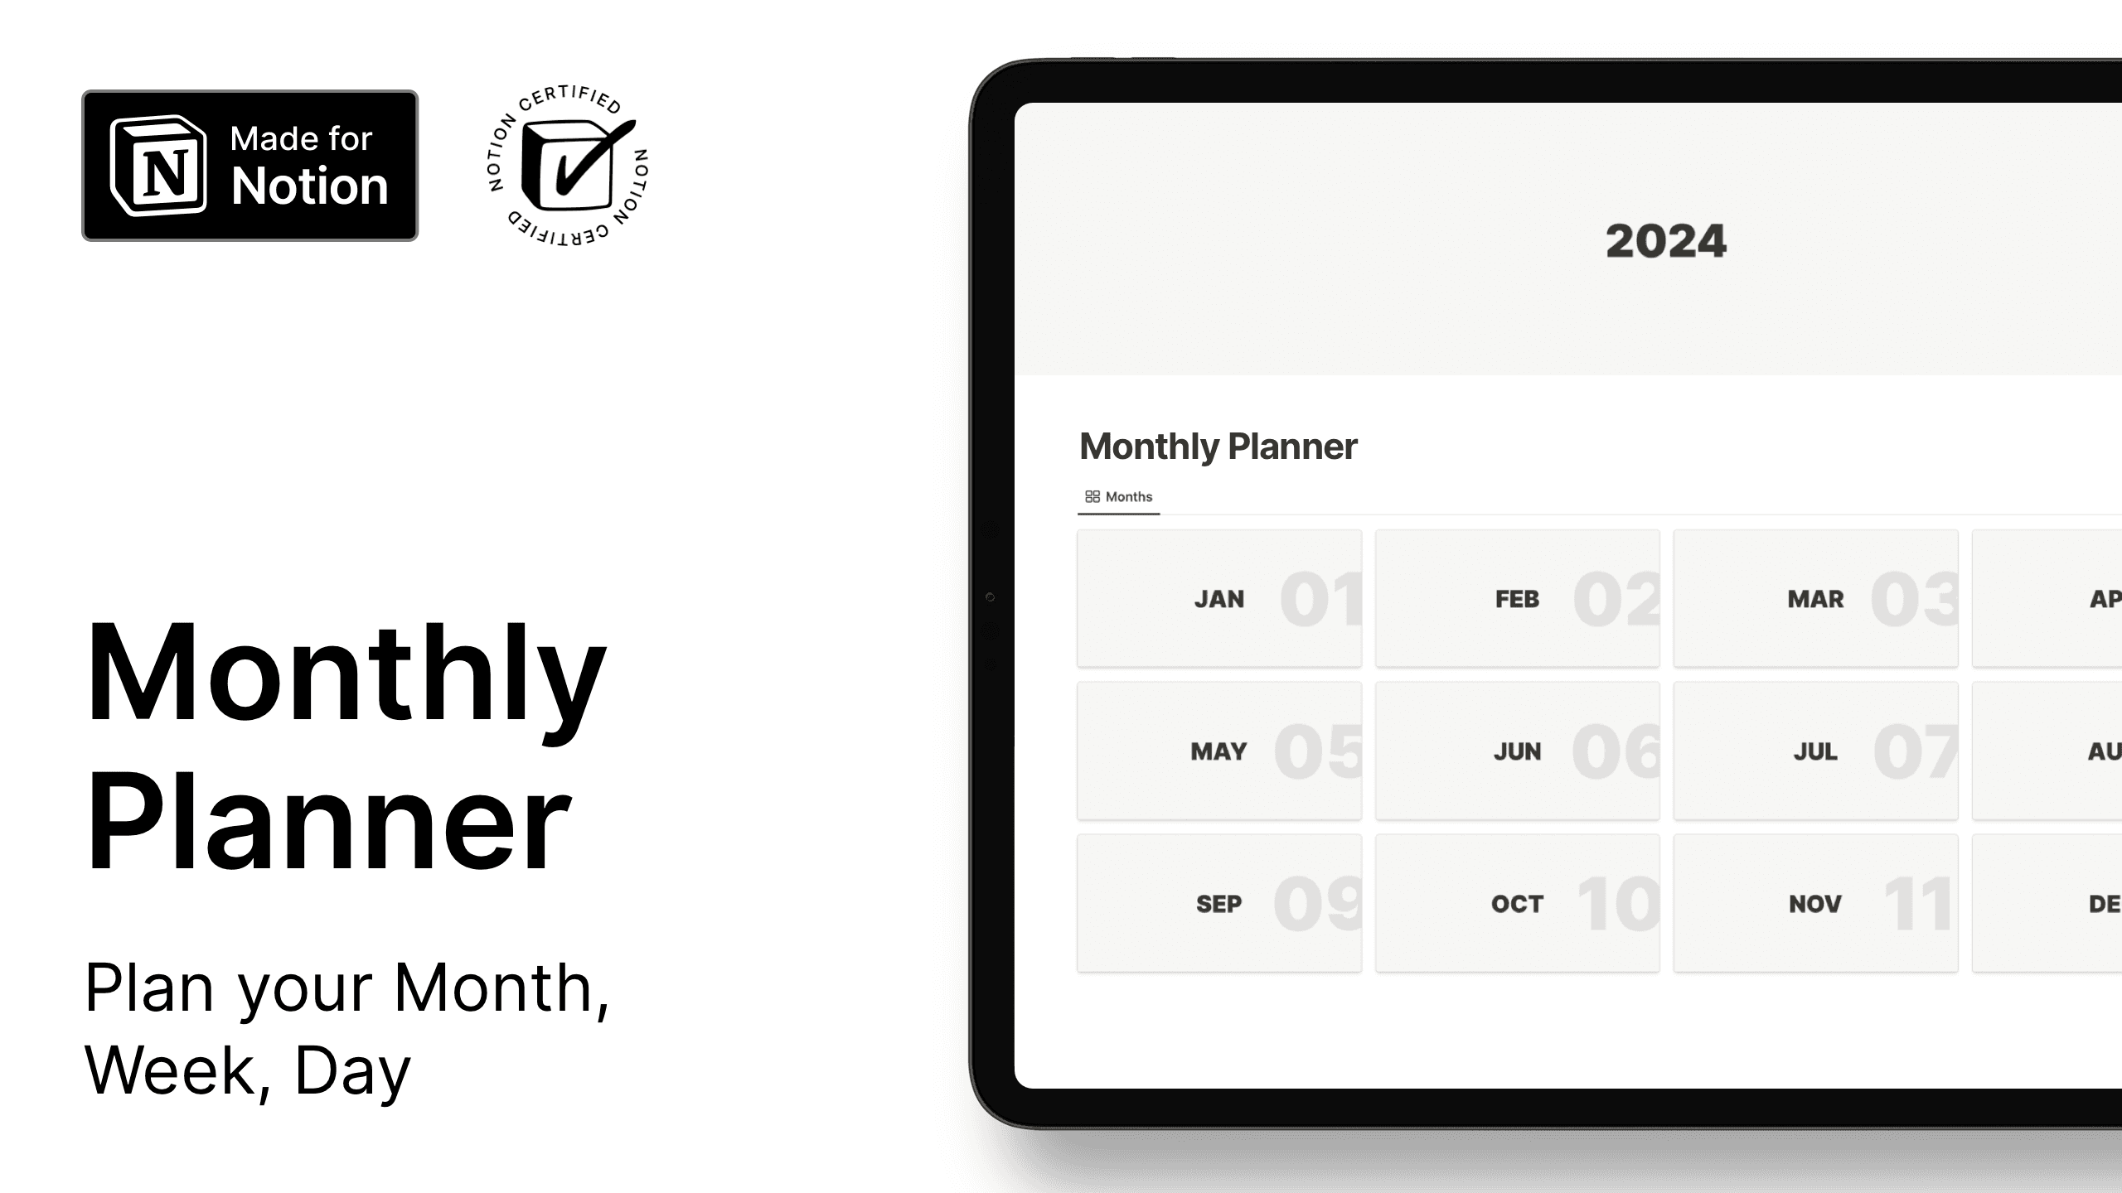Open the FEB 02 monthly tile

[1516, 596]
